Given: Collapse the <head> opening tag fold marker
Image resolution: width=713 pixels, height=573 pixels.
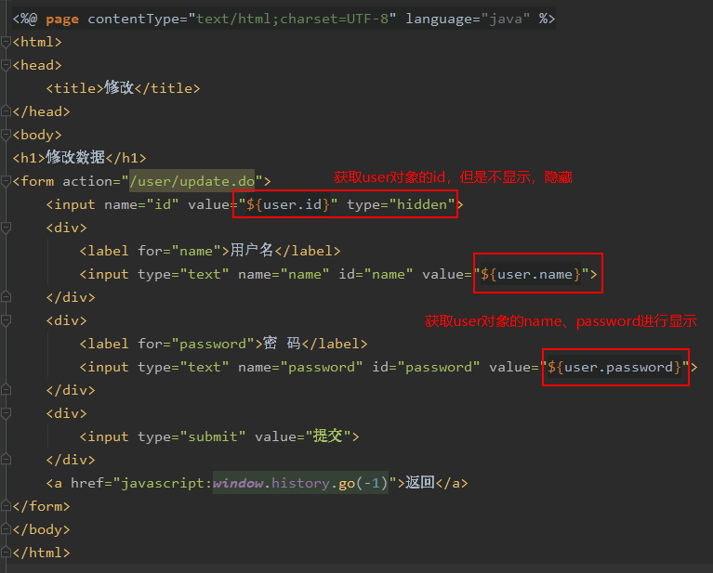Looking at the screenshot, I should click(6, 65).
